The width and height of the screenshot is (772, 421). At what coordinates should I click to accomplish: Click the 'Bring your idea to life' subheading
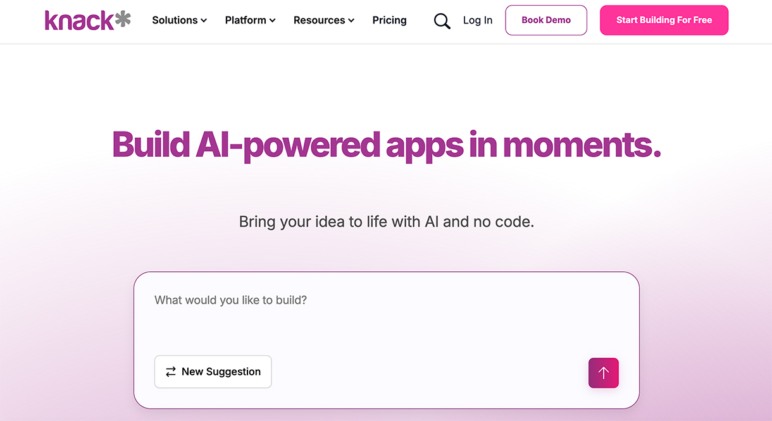pos(386,222)
